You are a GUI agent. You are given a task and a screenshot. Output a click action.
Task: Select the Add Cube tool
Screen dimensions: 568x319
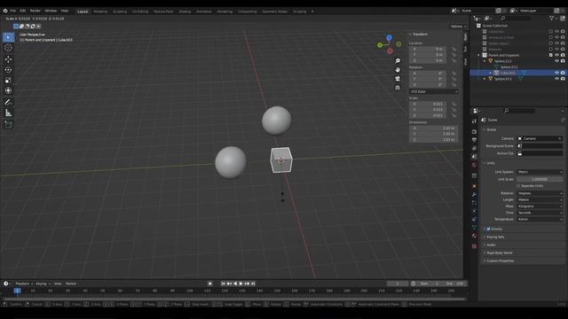coord(8,125)
